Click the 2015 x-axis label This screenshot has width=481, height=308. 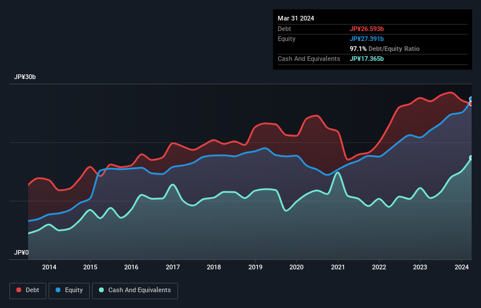coord(90,267)
